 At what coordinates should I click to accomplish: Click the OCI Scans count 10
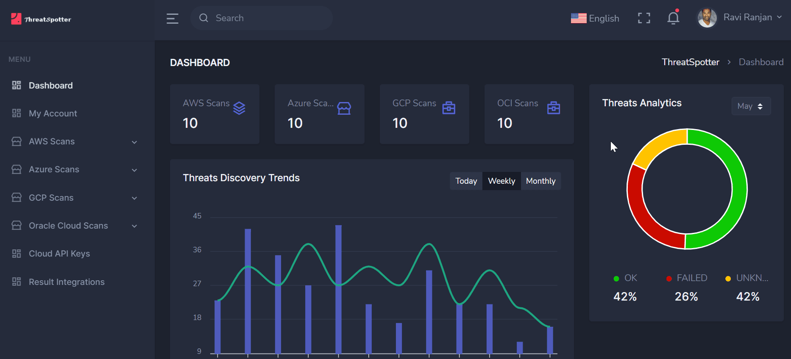504,123
